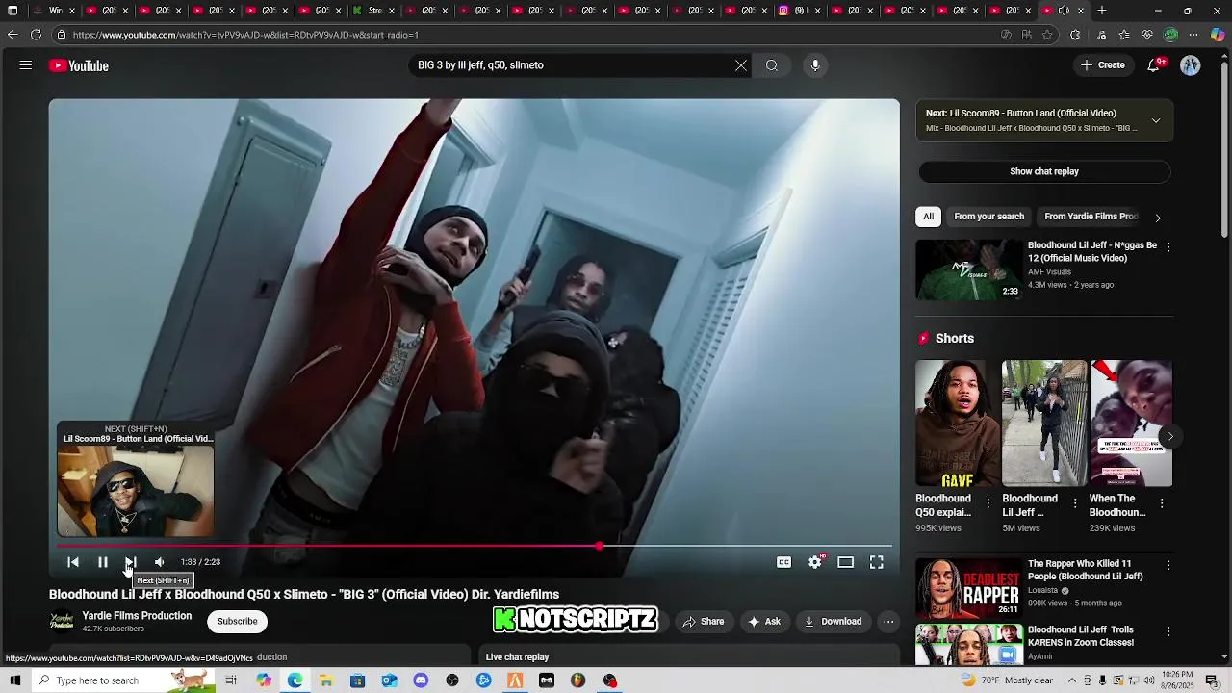Screen dimensions: 1232x693
Task: Click the progress bar scrubber handle
Action: [x=600, y=546]
